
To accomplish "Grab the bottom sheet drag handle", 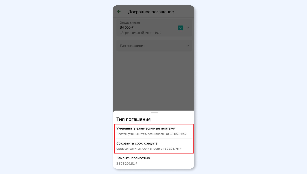I will pos(154,113).
